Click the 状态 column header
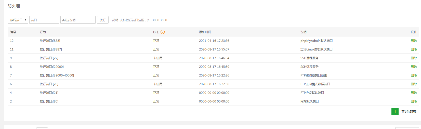This screenshot has height=129, width=421. (156, 32)
